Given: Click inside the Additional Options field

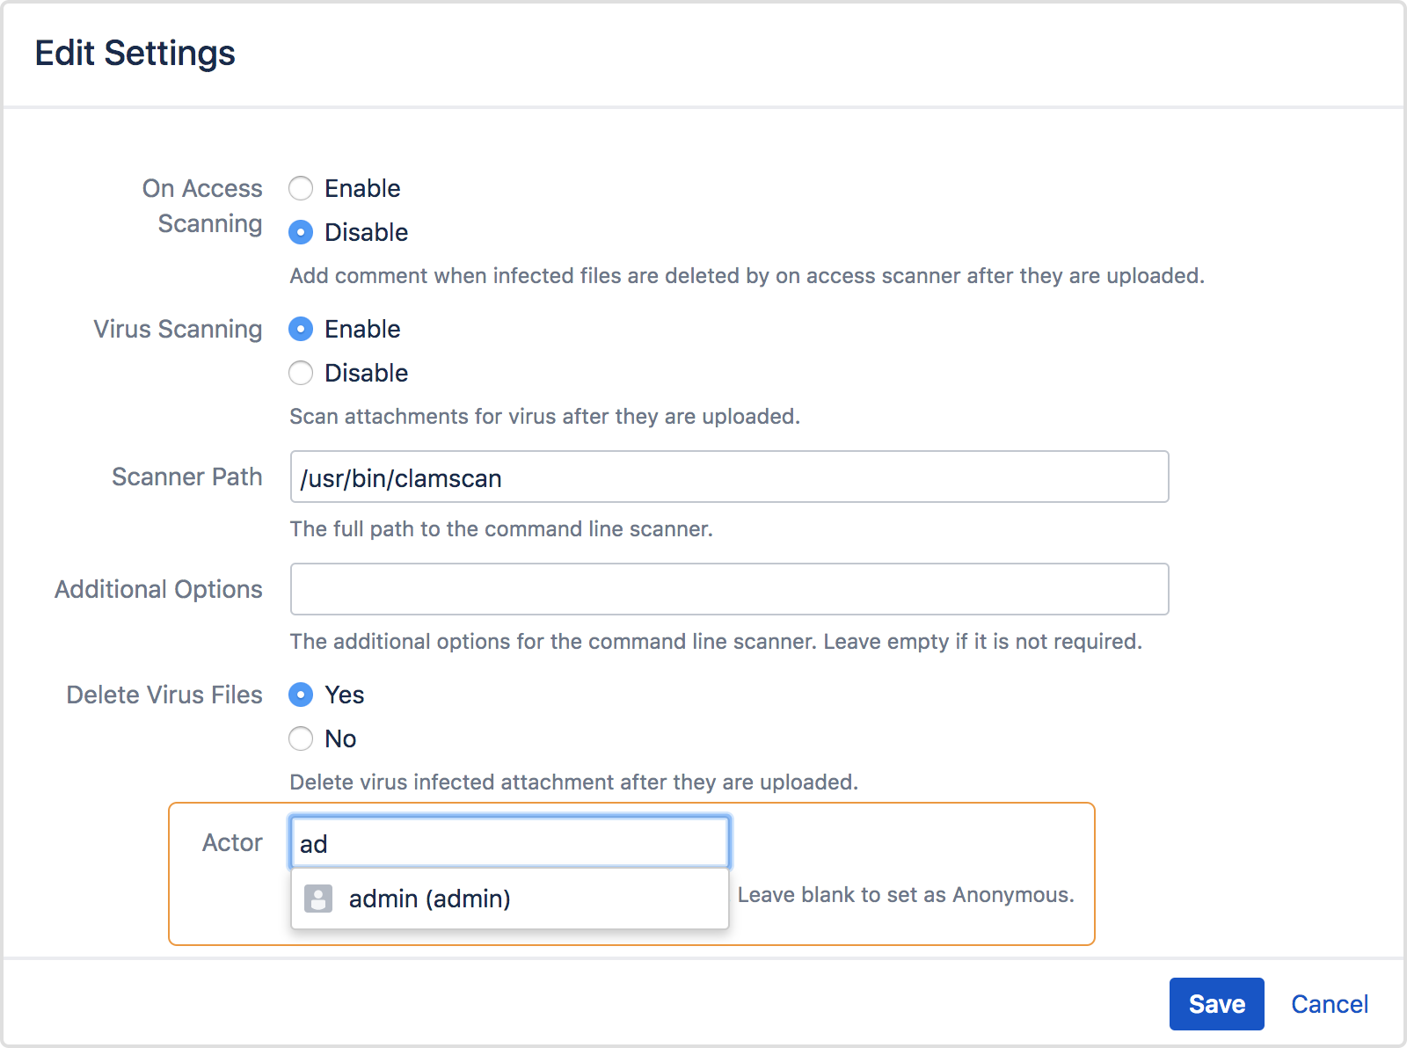Looking at the screenshot, I should (x=728, y=589).
